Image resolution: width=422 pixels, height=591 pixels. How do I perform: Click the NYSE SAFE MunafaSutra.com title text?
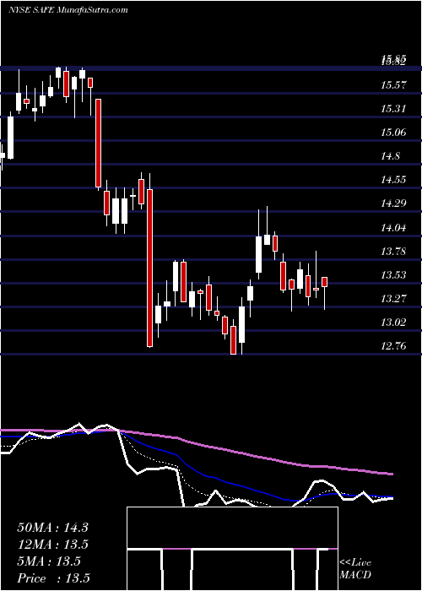68,10
